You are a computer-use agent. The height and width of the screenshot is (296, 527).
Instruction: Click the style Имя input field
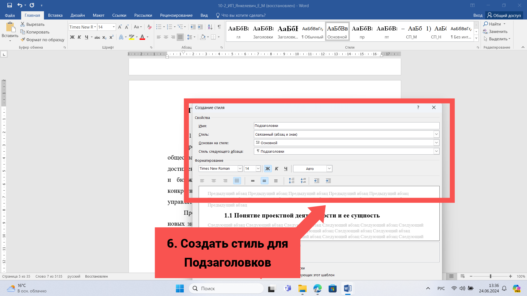click(346, 126)
